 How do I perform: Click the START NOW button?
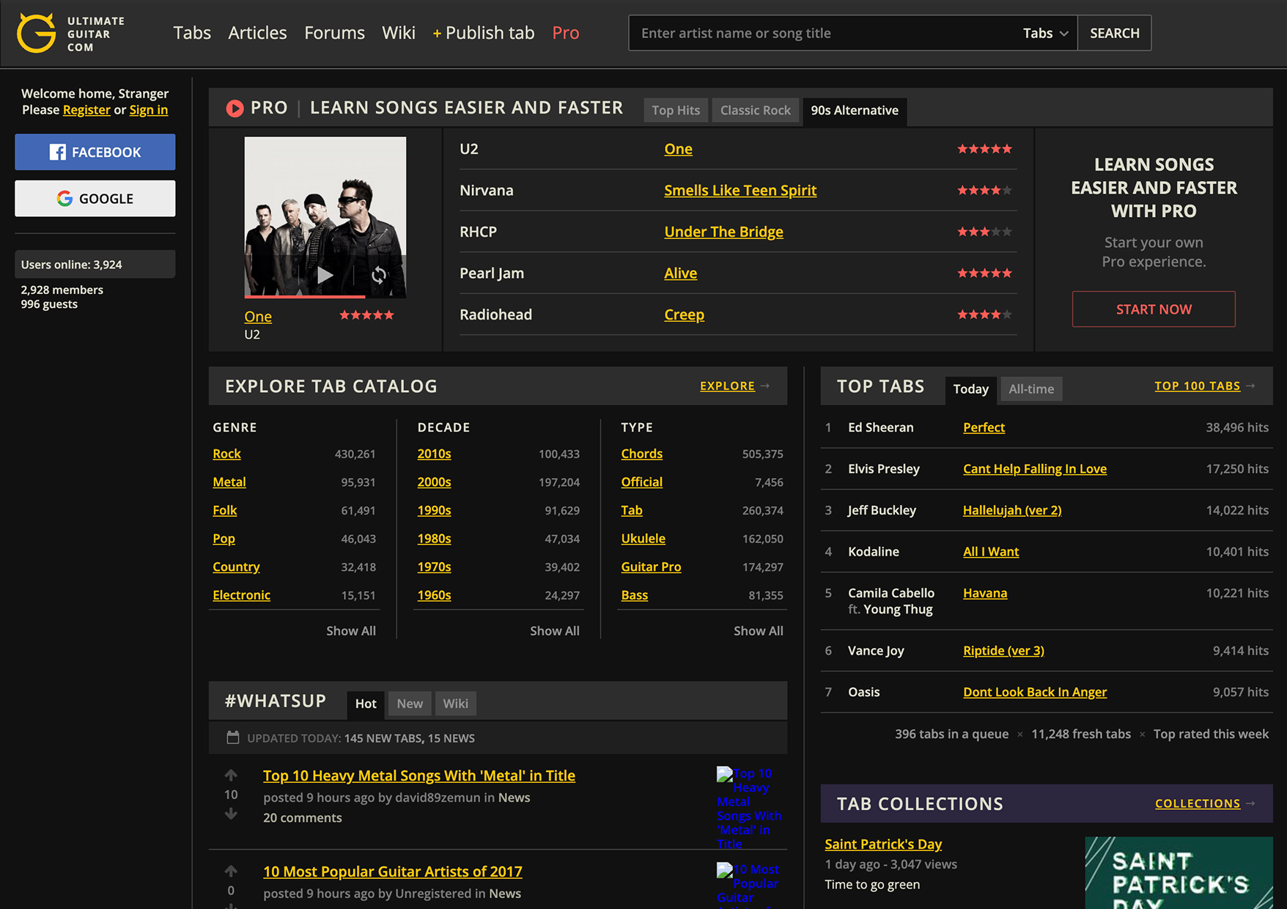(1154, 309)
